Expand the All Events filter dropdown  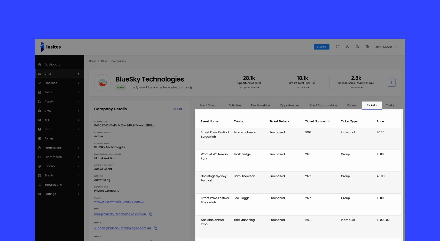[356, 88]
